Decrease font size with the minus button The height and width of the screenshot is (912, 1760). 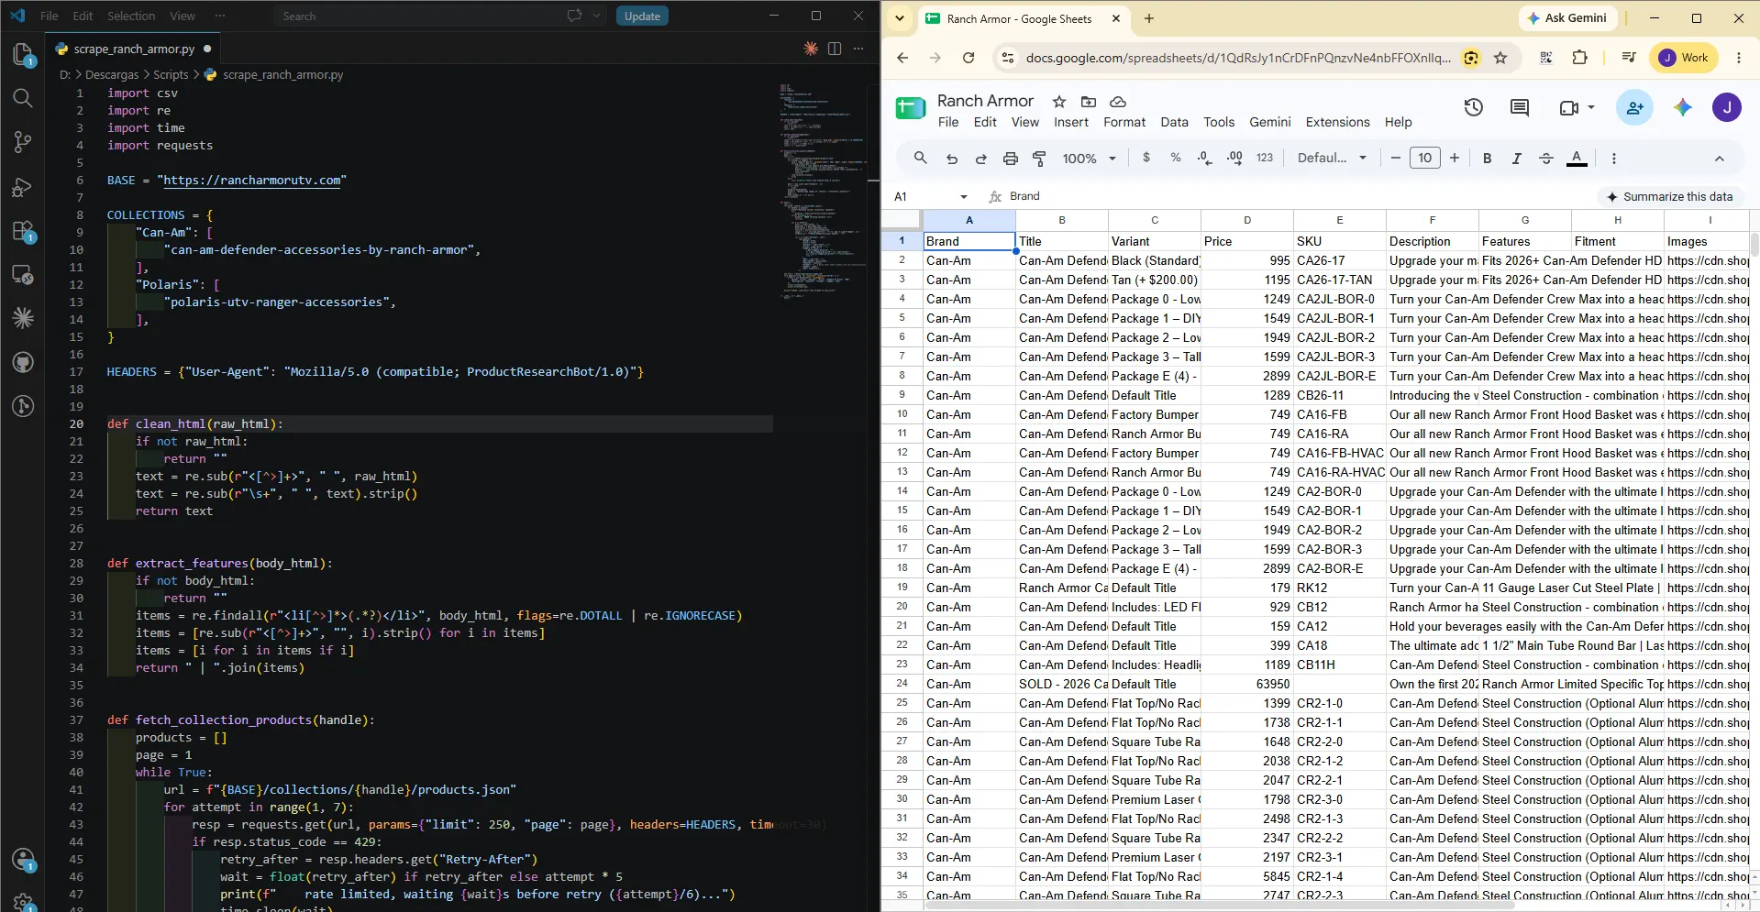1396,159
